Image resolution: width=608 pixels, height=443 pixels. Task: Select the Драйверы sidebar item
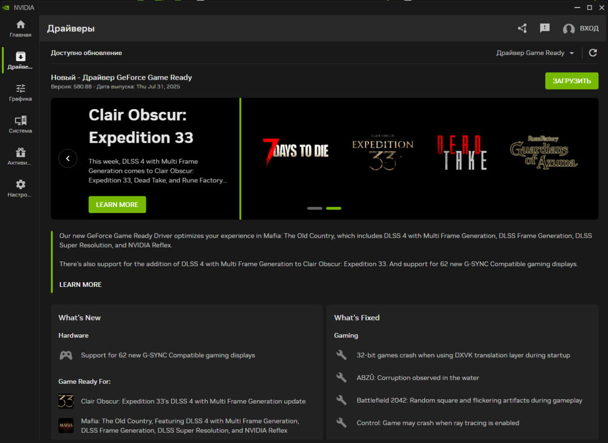pyautogui.click(x=20, y=61)
